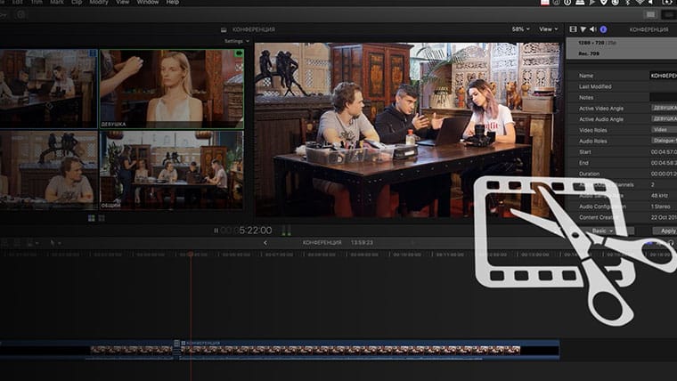Click the green camera icon on ДЕВУШКА angle
The width and height of the screenshot is (677, 381).
[239, 53]
